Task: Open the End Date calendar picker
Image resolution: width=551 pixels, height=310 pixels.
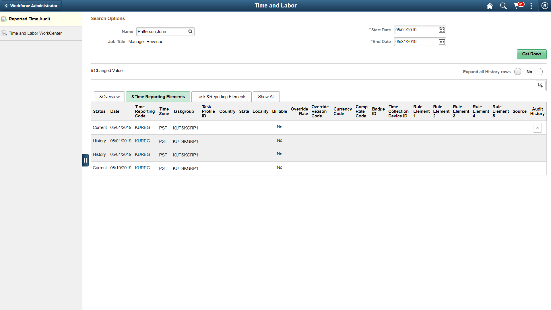Action: click(x=442, y=42)
